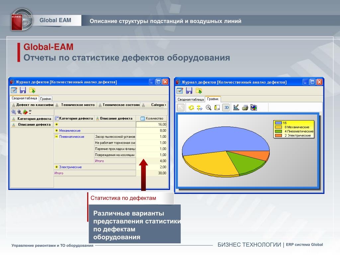The image size is (340, 255).
Task: Click the save diskette icon in right chart window
Action: tap(189, 91)
